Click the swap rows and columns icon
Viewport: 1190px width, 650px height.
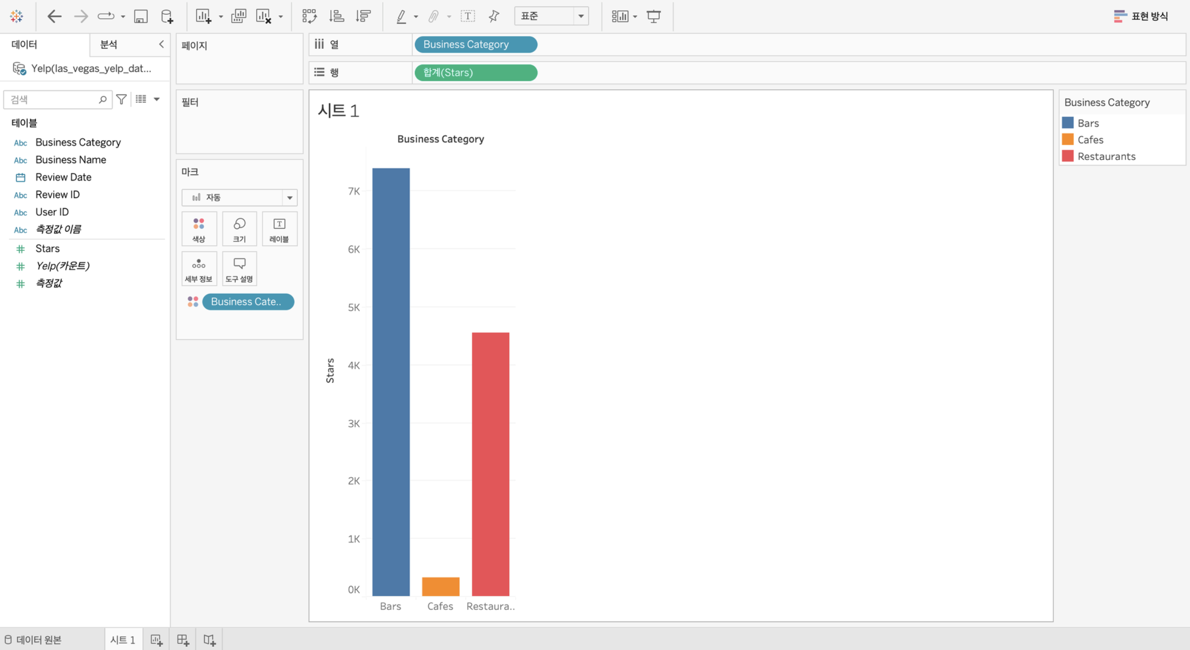[x=309, y=16]
